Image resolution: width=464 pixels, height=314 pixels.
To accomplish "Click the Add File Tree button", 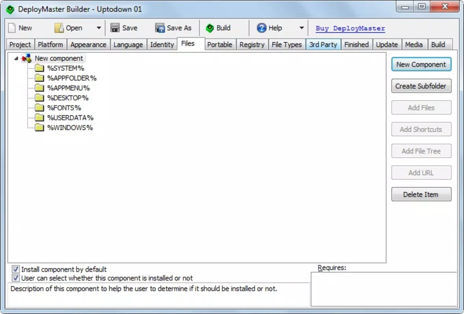I will [421, 151].
